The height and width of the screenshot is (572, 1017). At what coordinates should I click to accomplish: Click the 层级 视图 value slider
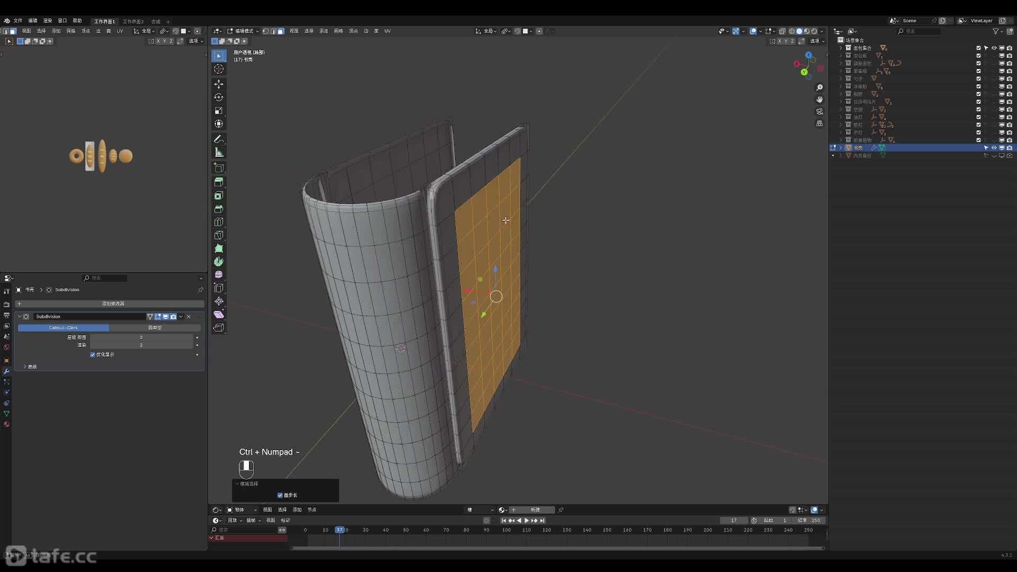(141, 337)
